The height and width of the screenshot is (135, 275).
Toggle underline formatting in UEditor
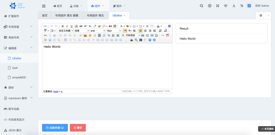pyautogui.click(x=72, y=26)
